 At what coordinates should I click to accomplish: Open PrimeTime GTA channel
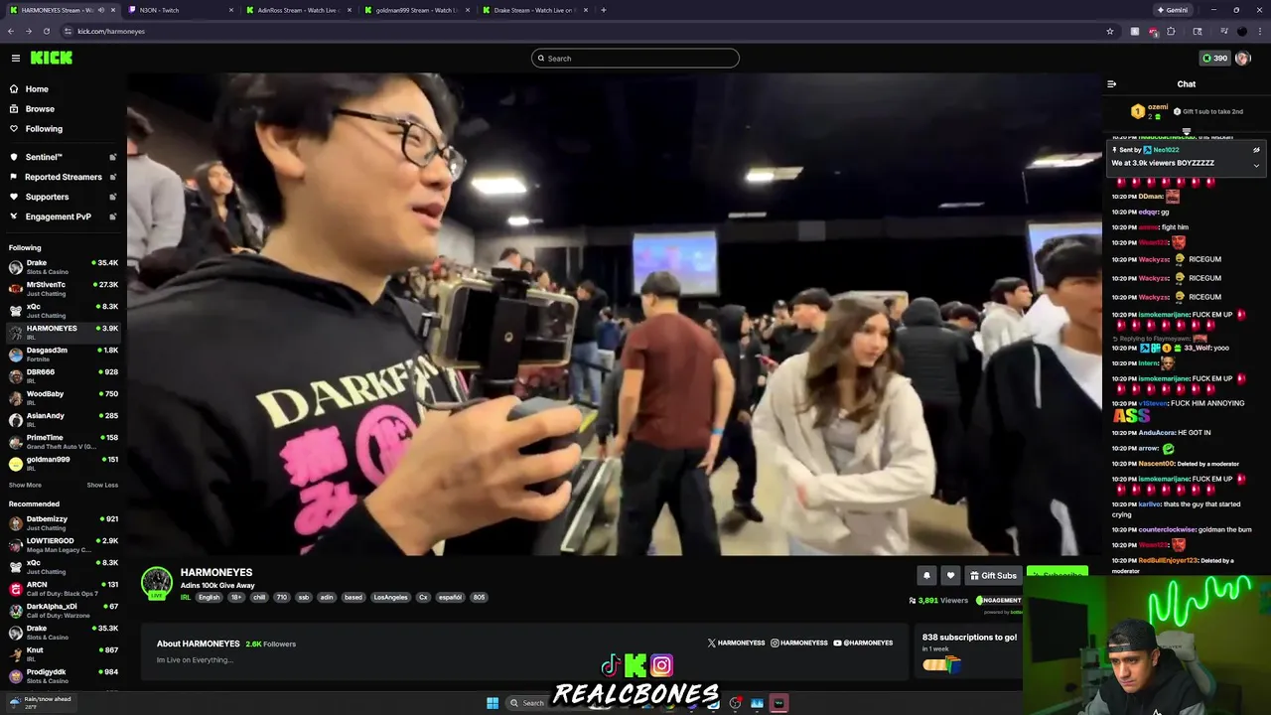click(64, 442)
